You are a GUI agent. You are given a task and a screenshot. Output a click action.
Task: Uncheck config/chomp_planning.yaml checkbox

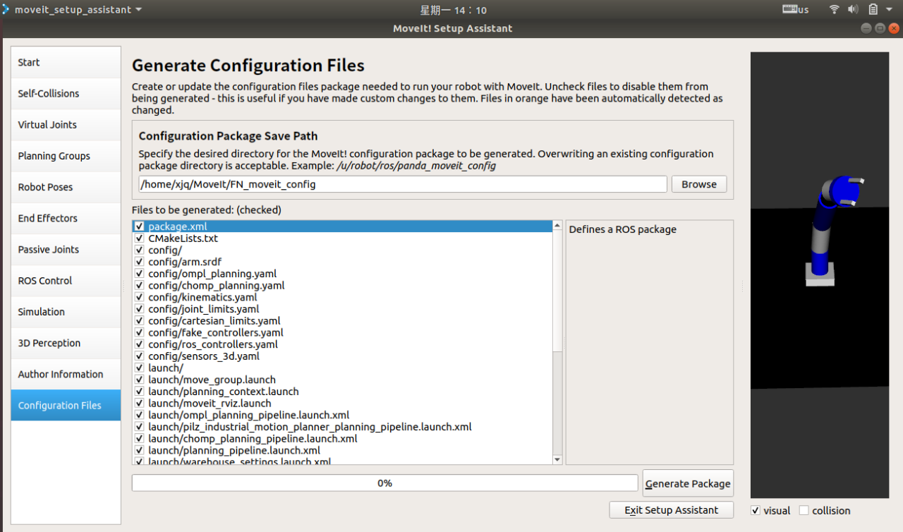click(x=140, y=286)
